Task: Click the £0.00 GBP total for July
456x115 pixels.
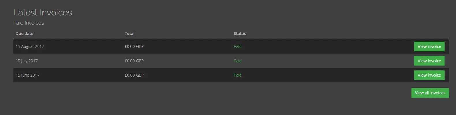Action: 134,61
